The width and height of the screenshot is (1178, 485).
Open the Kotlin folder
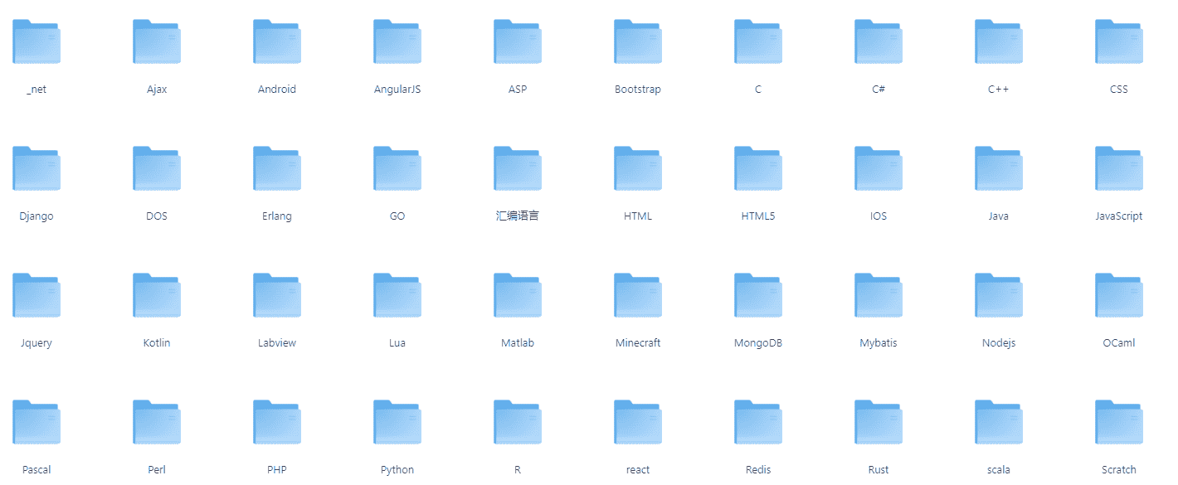click(x=157, y=296)
